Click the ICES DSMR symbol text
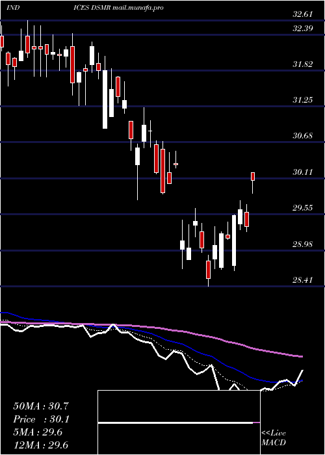Image resolution: width=325 pixels, height=455 pixels. pos(92,7)
